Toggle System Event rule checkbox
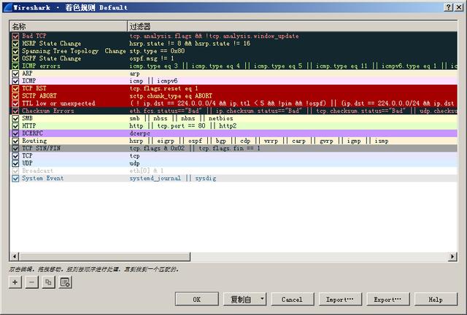 coord(15,179)
